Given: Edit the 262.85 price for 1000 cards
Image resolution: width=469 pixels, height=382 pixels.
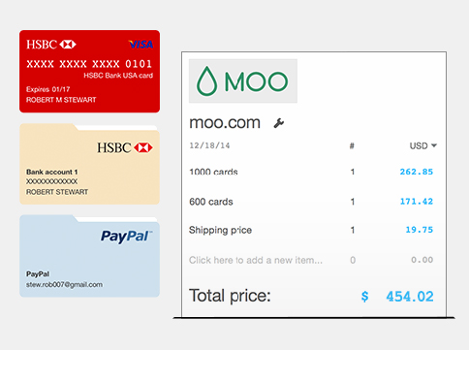Looking at the screenshot, I should tap(417, 172).
